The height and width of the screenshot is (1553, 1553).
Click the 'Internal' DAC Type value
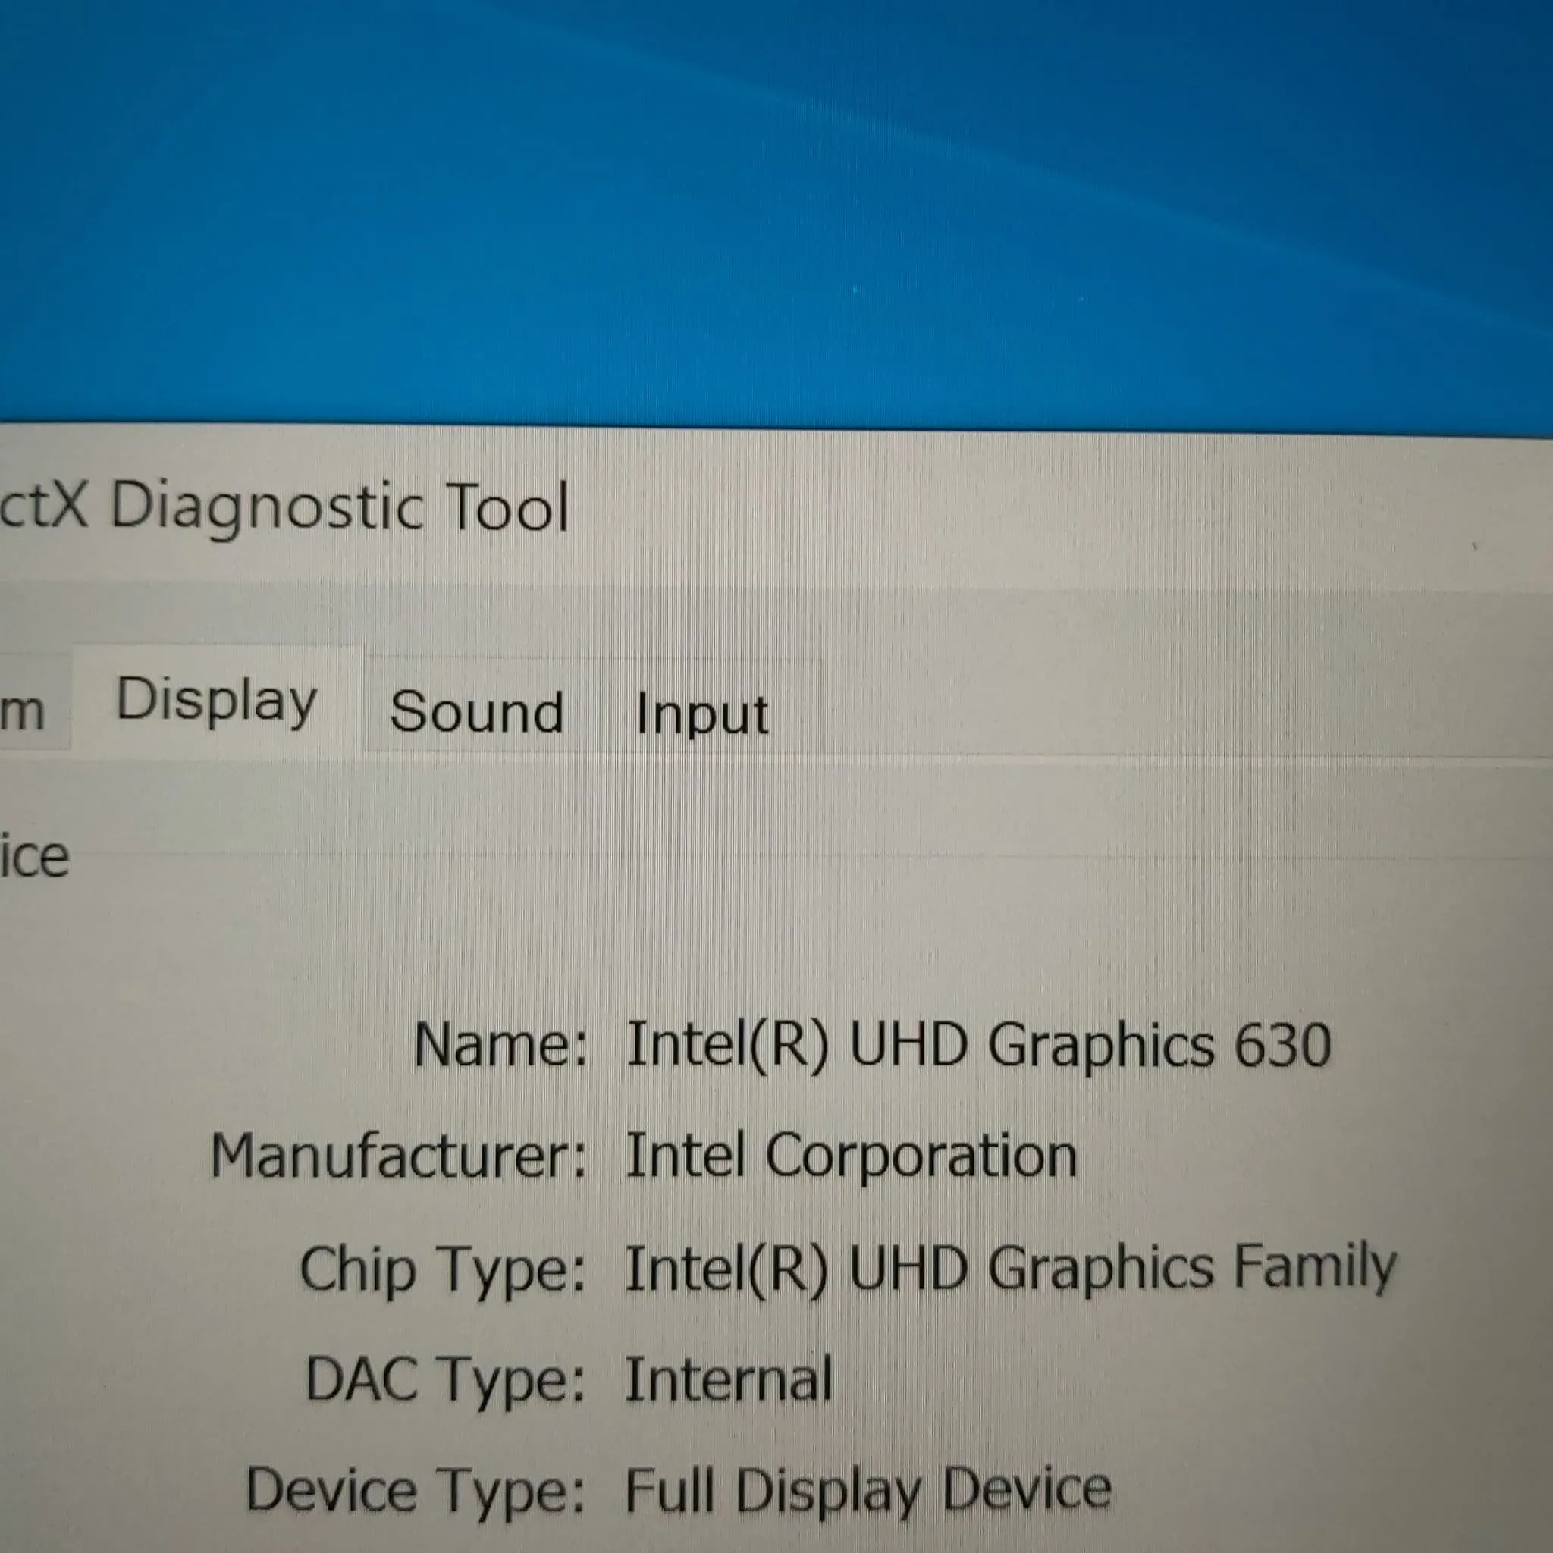tap(728, 1379)
